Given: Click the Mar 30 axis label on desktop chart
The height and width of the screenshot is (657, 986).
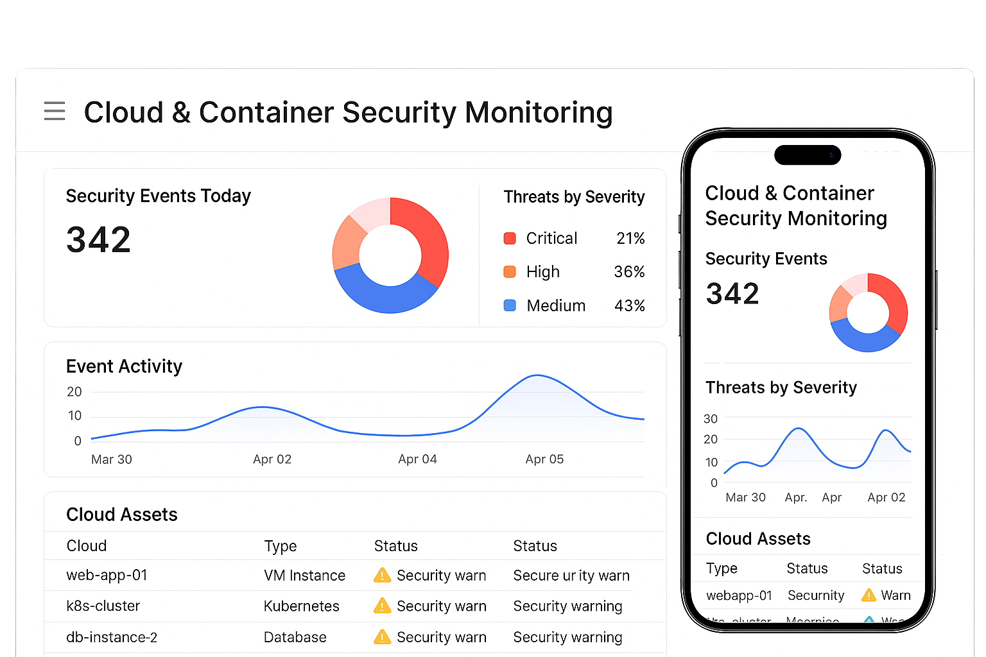Looking at the screenshot, I should (112, 459).
